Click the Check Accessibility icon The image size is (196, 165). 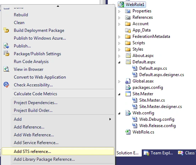6,85
